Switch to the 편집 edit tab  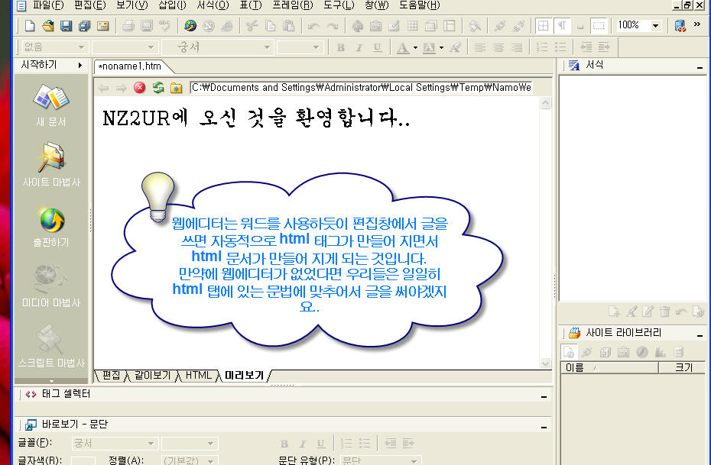point(111,376)
